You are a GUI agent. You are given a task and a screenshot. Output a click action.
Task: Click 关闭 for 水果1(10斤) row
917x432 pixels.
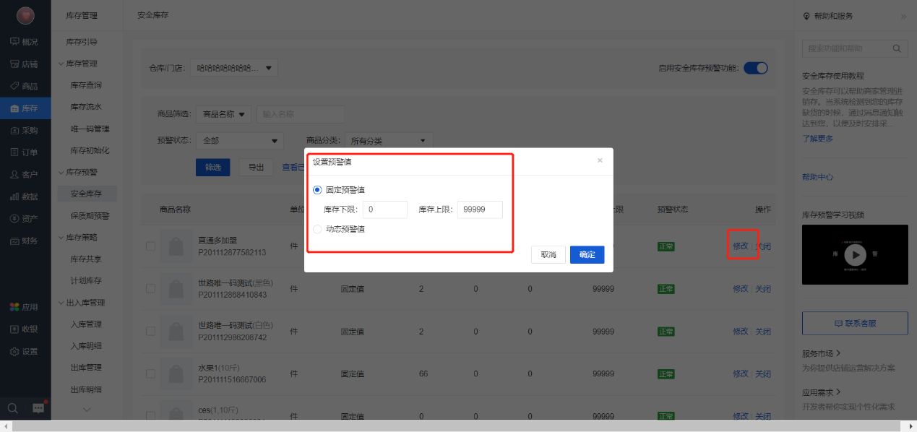click(x=763, y=373)
